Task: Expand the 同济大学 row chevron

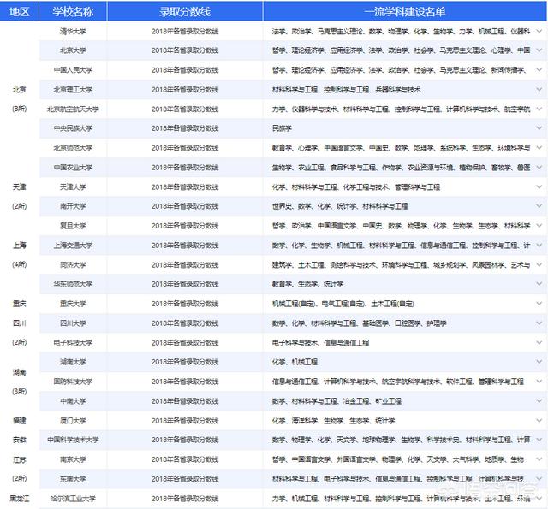Action: coord(539,264)
